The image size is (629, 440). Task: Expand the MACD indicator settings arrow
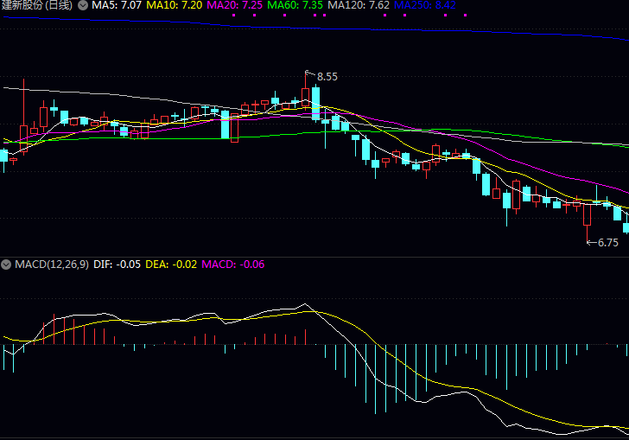click(x=6, y=264)
